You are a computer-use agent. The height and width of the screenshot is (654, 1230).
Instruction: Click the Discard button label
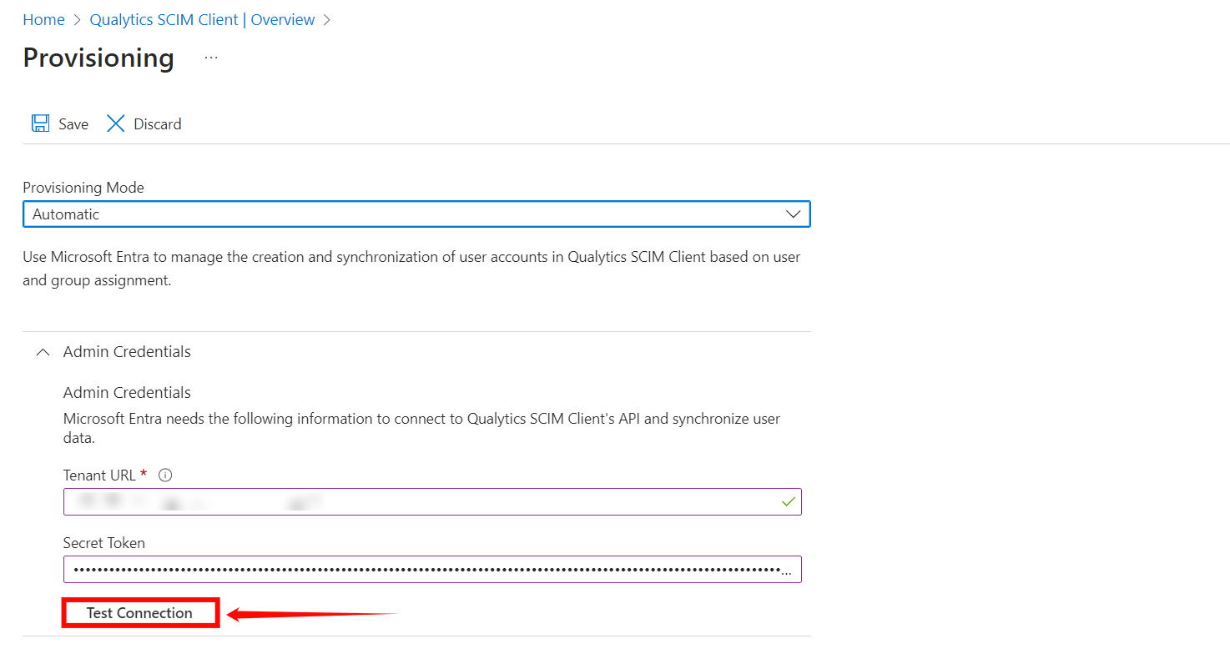158,123
